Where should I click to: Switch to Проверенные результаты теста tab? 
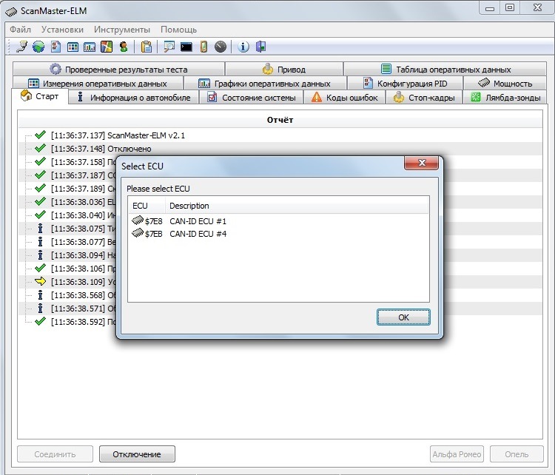tap(118, 69)
